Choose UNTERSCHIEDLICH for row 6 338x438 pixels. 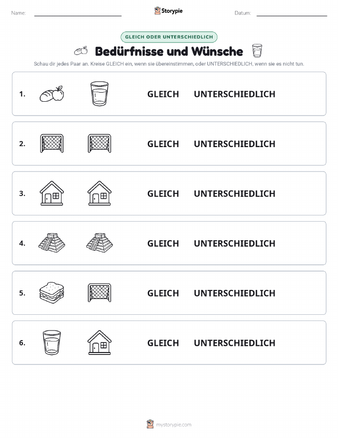coord(235,343)
